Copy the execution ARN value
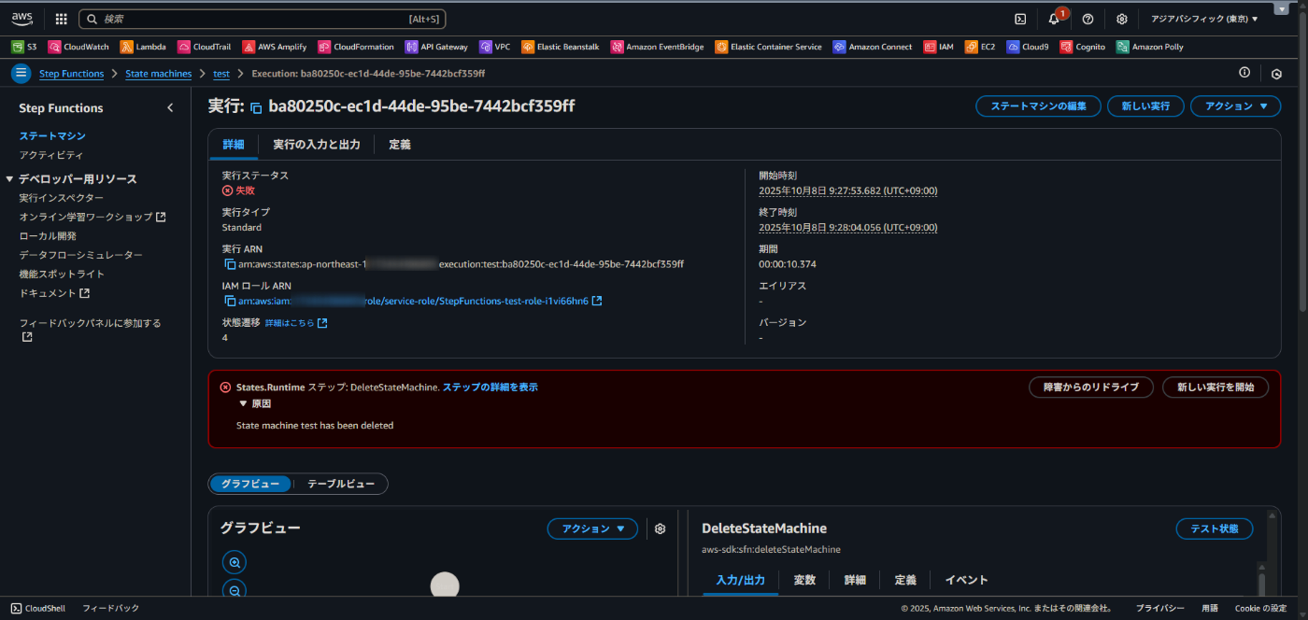 click(x=230, y=264)
